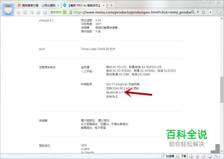
Task: Open the home page icon
Action: click(x=39, y=12)
